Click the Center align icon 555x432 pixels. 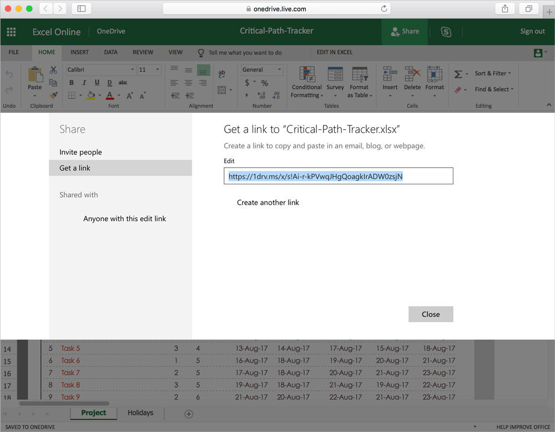pyautogui.click(x=188, y=83)
